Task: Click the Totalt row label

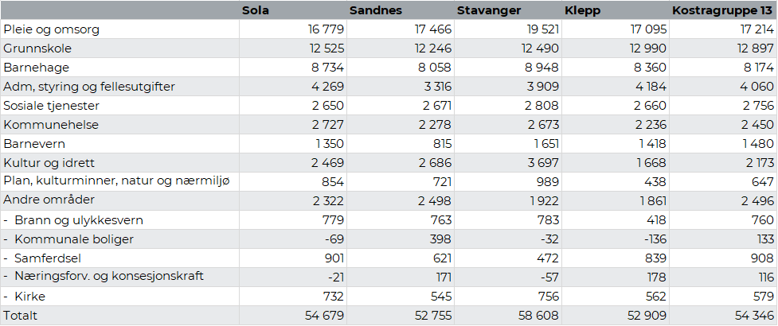Action: tap(21, 316)
